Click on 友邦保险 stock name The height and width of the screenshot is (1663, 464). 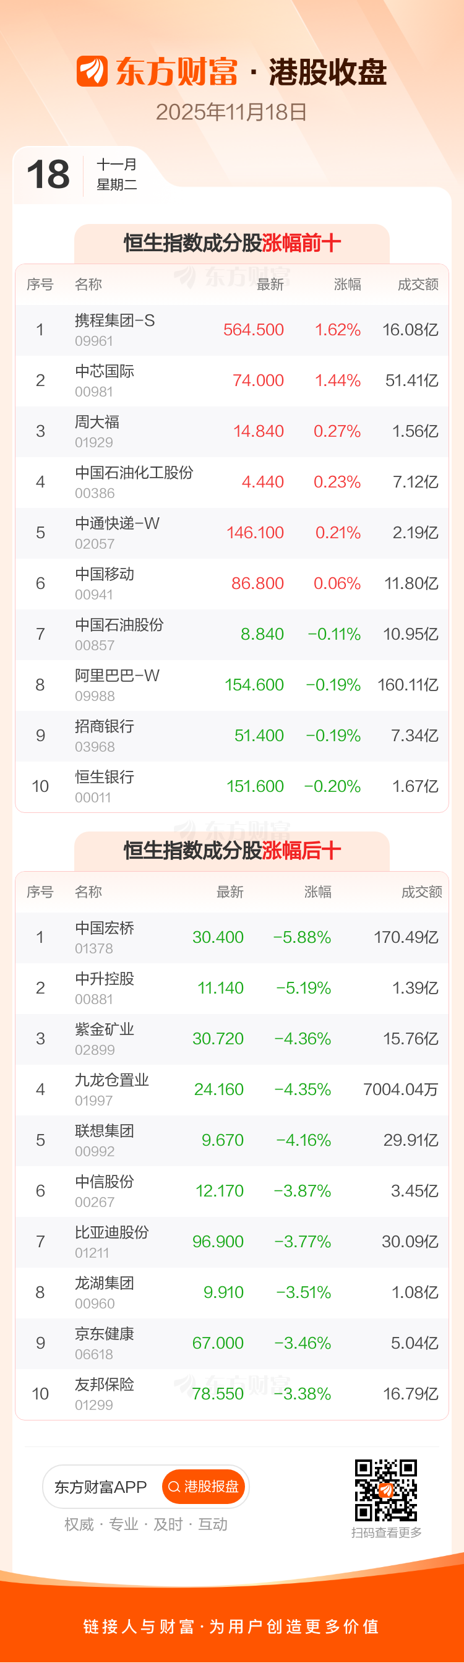pos(105,1385)
